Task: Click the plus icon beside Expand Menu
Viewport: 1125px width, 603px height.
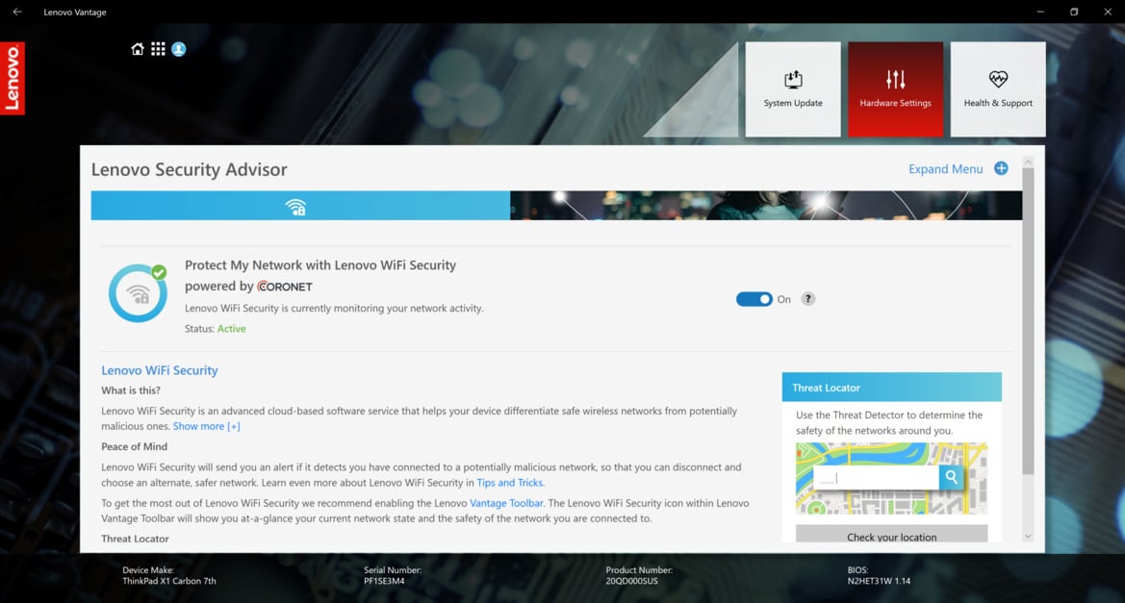Action: (x=1001, y=168)
